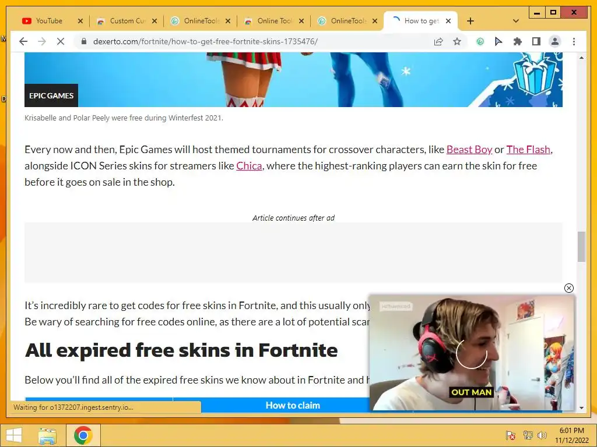Click the Chrome taskbar icon
The image size is (597, 447).
click(83, 435)
